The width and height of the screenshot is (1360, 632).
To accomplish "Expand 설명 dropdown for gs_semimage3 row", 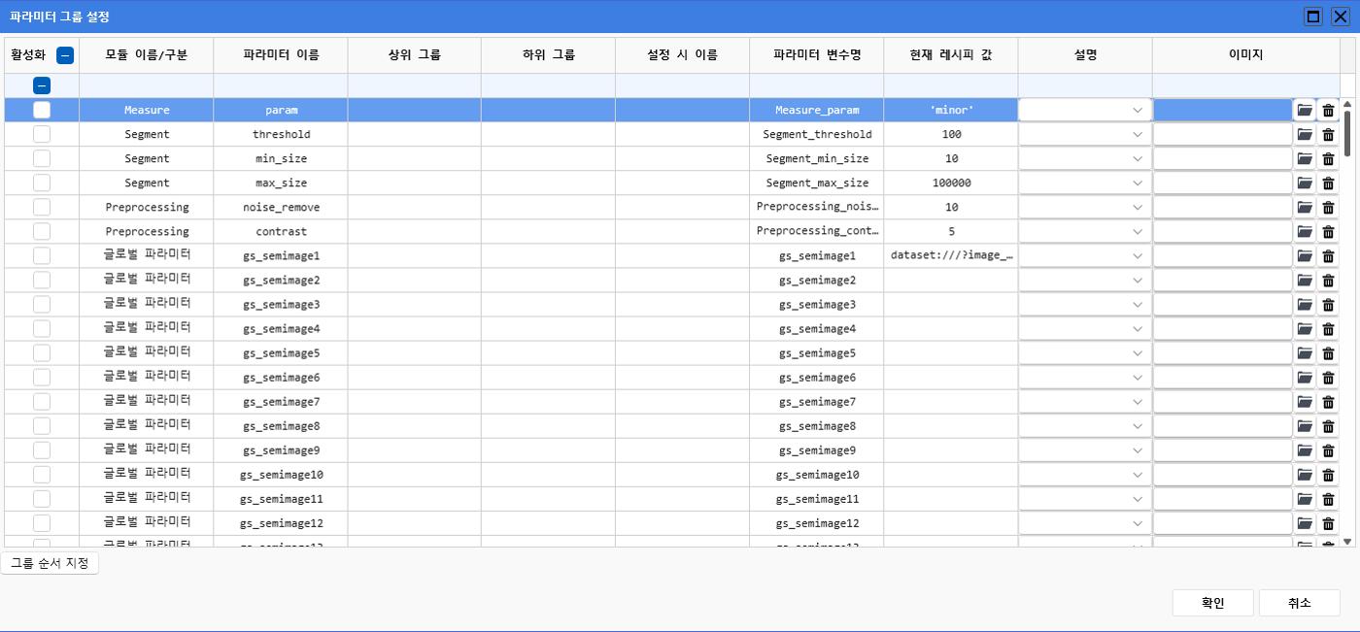I will tap(1138, 305).
